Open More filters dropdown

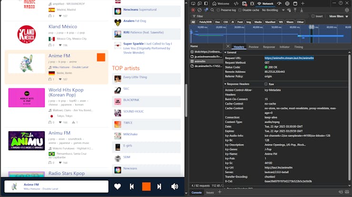tap(339, 16)
